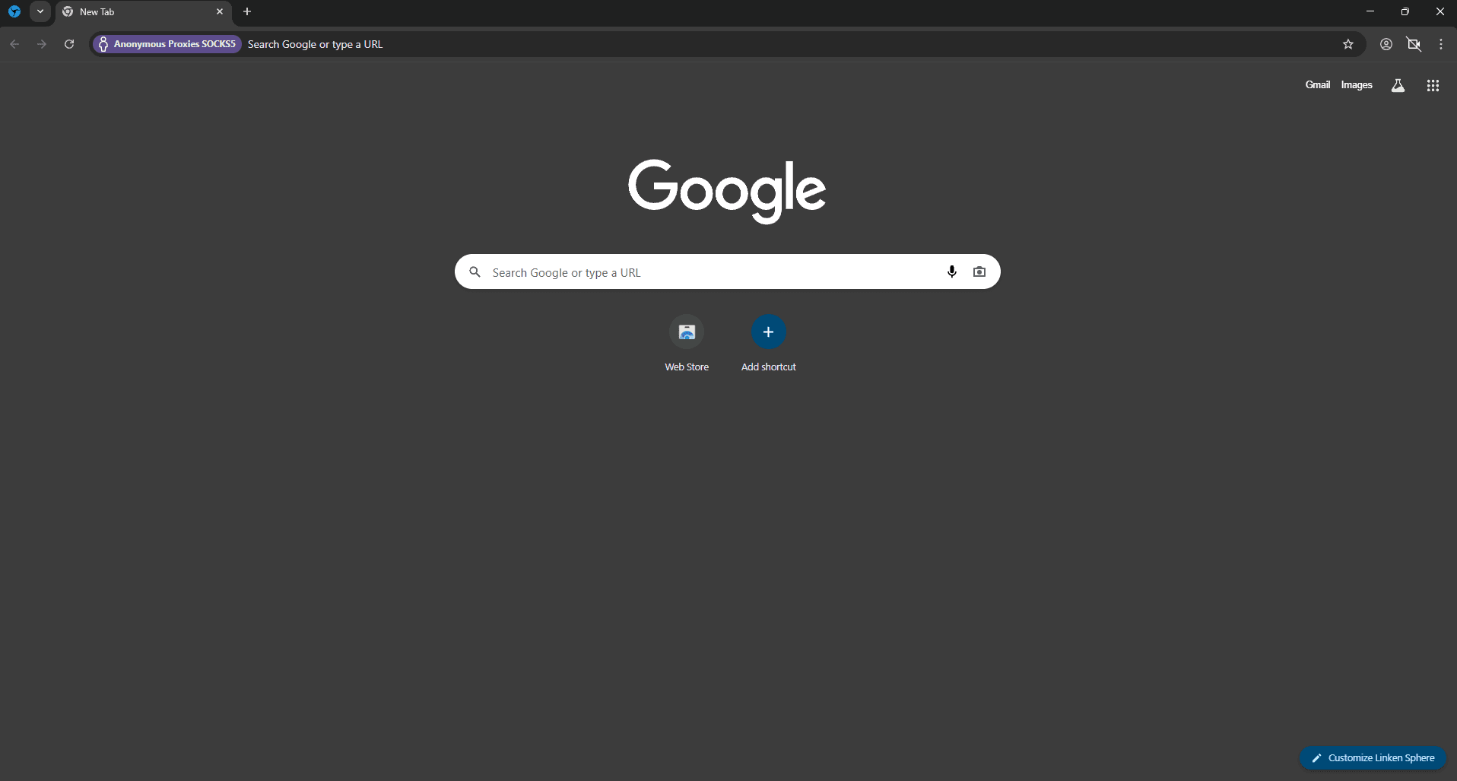The image size is (1457, 781).
Task: Toggle the bookmark star for this page
Action: point(1349,44)
